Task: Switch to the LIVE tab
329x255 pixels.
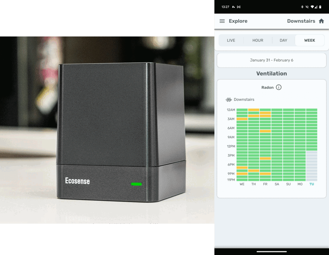Action: click(x=231, y=40)
